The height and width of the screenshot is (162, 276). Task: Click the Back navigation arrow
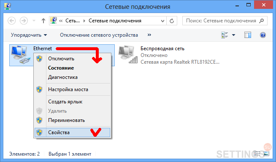tap(12, 21)
